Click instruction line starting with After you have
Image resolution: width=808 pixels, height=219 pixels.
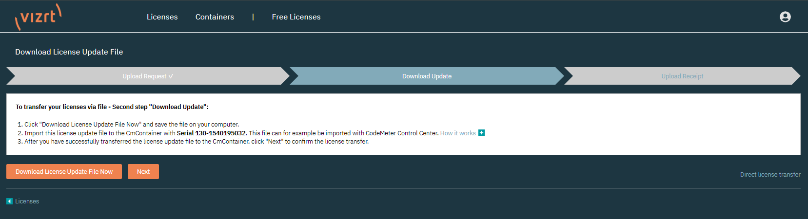197,142
